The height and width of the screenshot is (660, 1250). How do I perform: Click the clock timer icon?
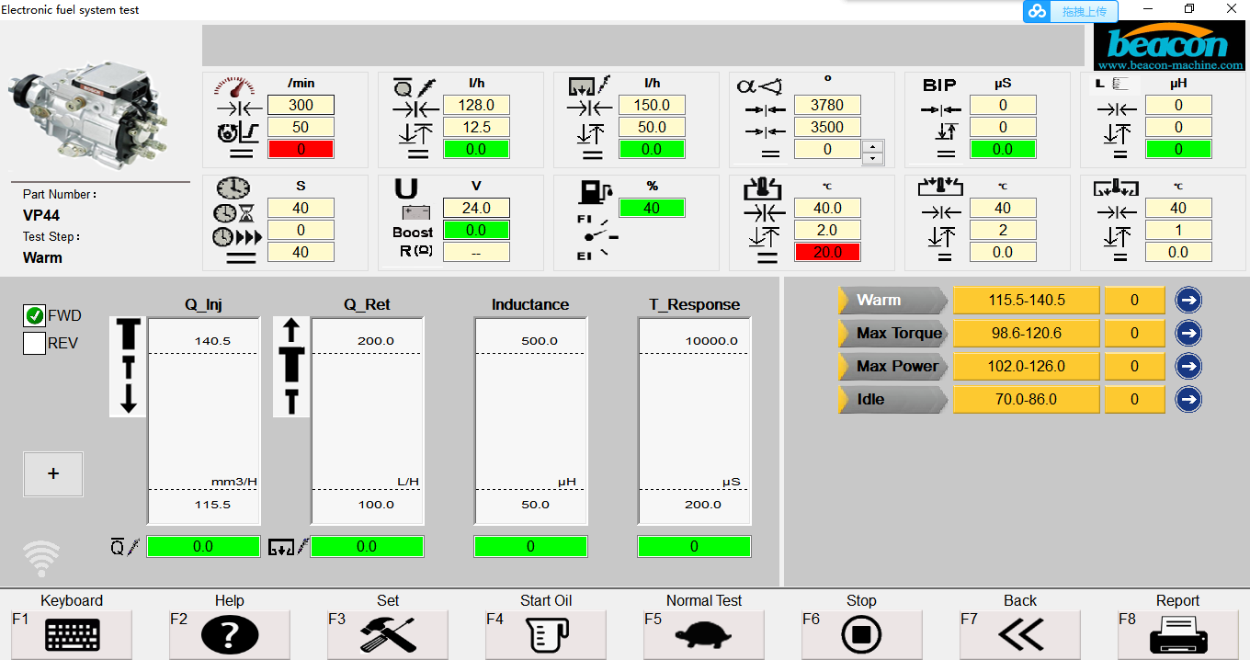[233, 188]
